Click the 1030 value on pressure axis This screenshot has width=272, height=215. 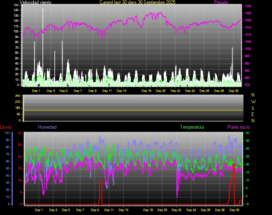pyautogui.click(x=247, y=6)
